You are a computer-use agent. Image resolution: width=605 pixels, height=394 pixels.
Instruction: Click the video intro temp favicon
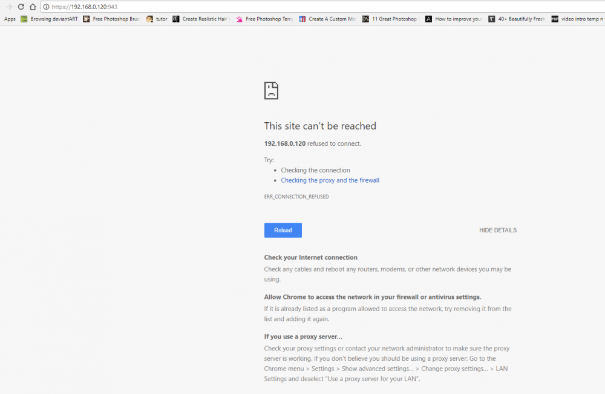point(555,19)
